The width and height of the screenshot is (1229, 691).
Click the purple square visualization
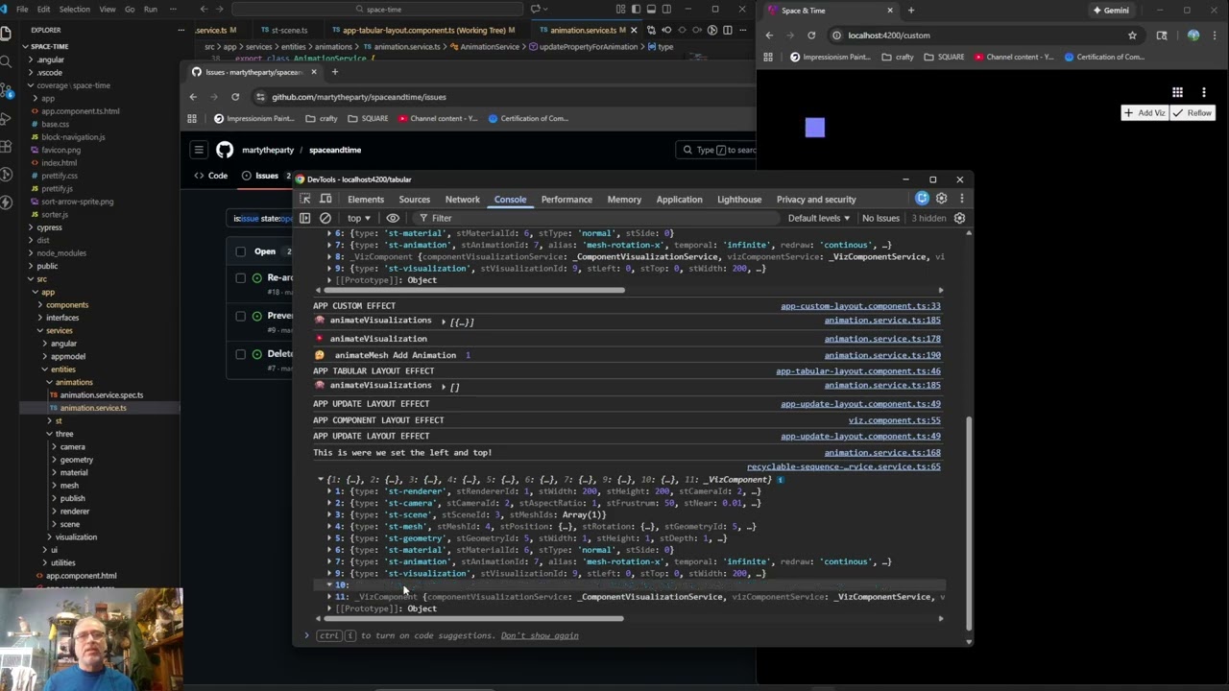[815, 128]
